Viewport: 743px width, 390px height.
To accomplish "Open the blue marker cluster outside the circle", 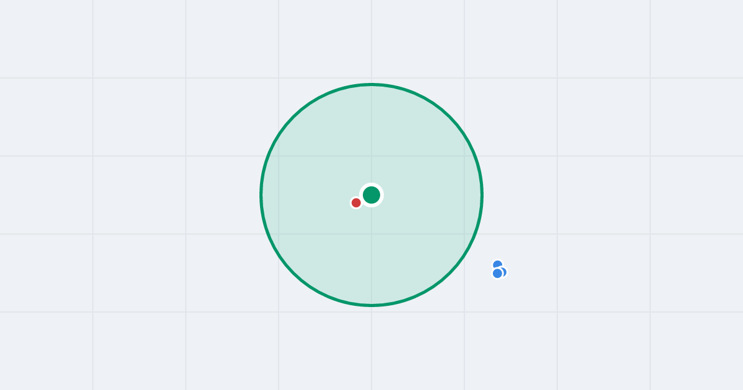I will pyautogui.click(x=499, y=270).
